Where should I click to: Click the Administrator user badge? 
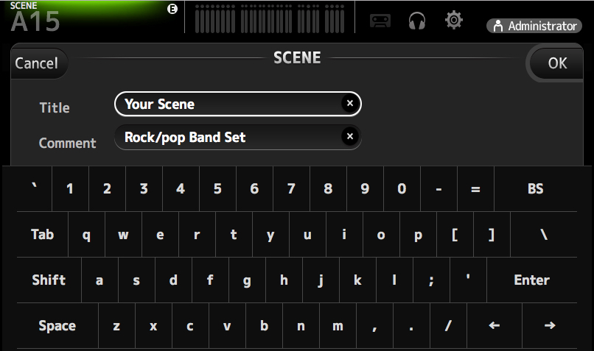coord(532,26)
